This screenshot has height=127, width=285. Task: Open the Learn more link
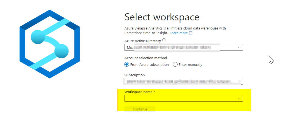tap(179, 33)
